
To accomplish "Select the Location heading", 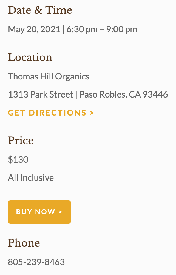I will coord(30,57).
